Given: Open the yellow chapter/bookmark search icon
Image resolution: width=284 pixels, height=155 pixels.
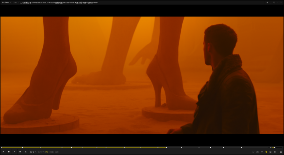Looking at the screenshot, I should (x=266, y=152).
